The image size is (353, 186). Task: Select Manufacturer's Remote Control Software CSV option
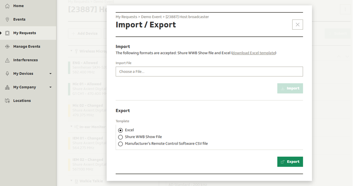click(x=120, y=144)
